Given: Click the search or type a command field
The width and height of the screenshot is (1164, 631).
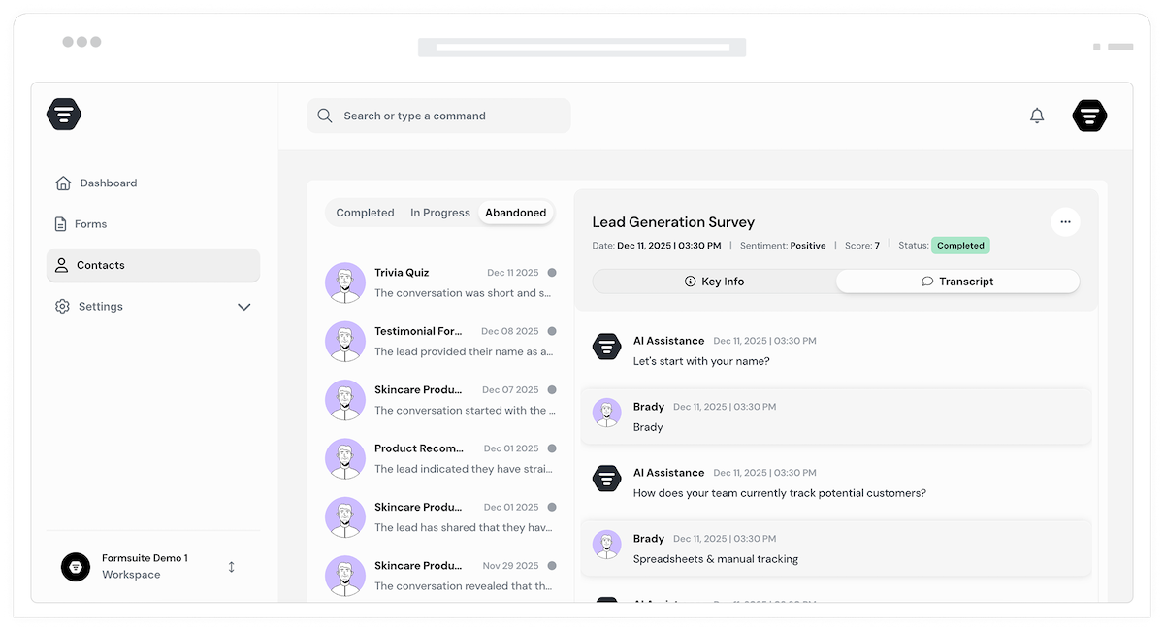Looking at the screenshot, I should (x=446, y=116).
